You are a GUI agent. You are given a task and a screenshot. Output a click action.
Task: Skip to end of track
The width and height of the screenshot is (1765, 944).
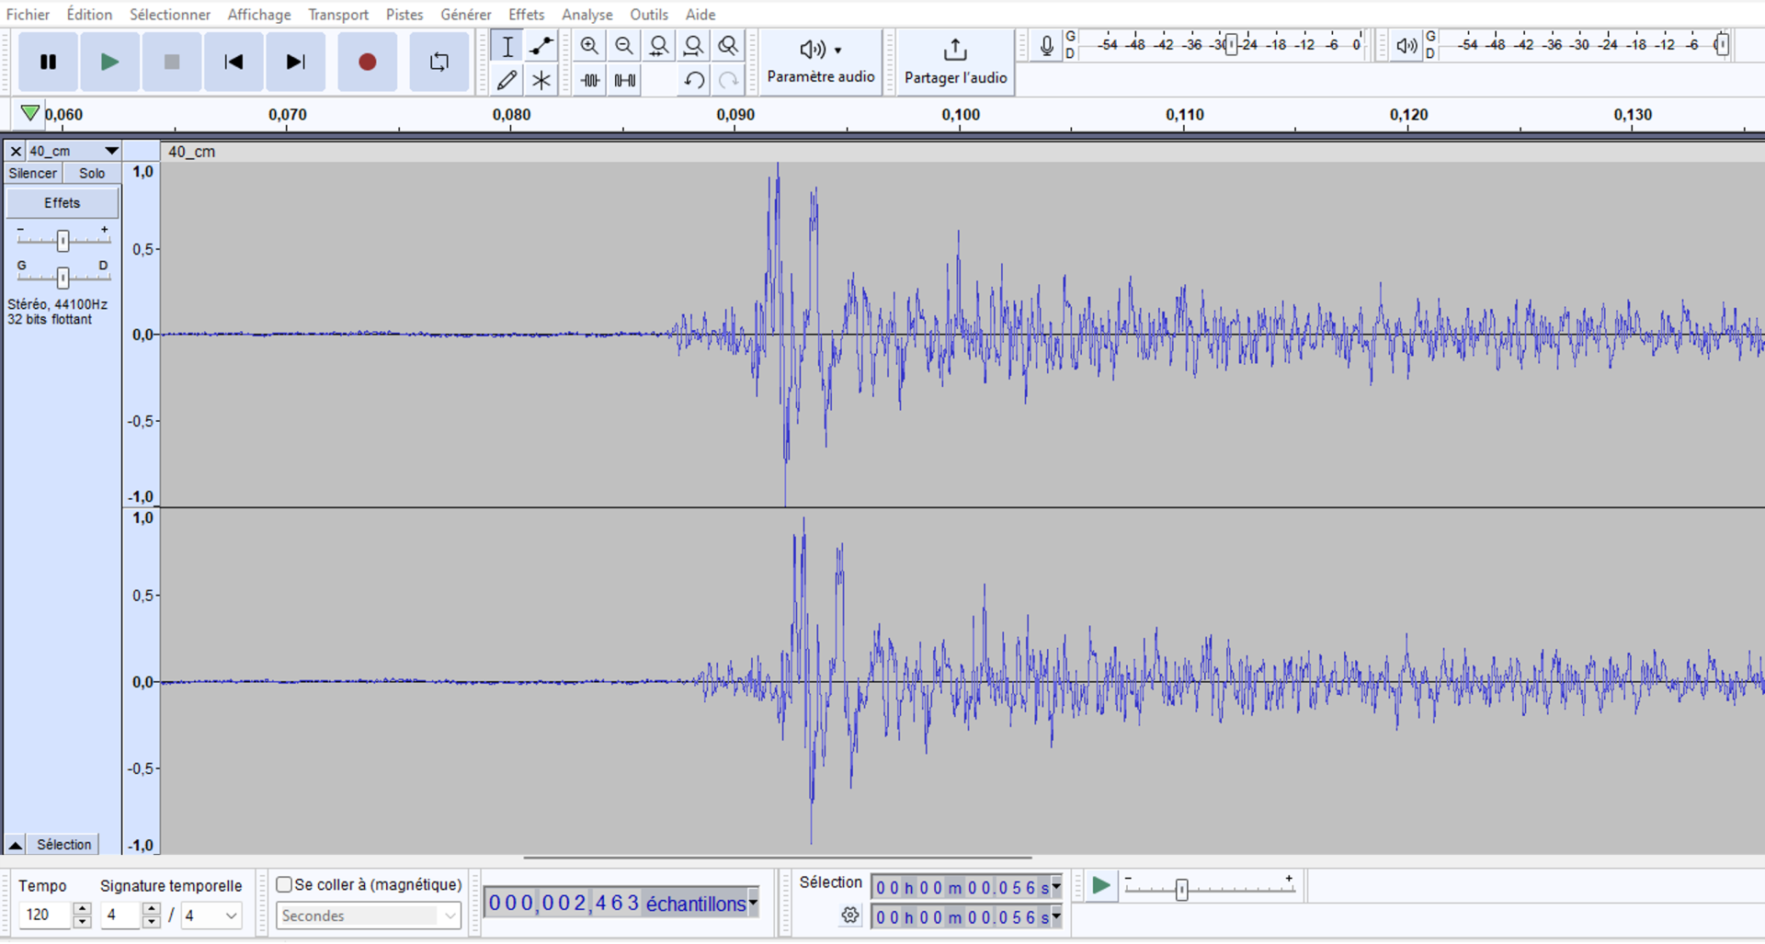tap(295, 63)
